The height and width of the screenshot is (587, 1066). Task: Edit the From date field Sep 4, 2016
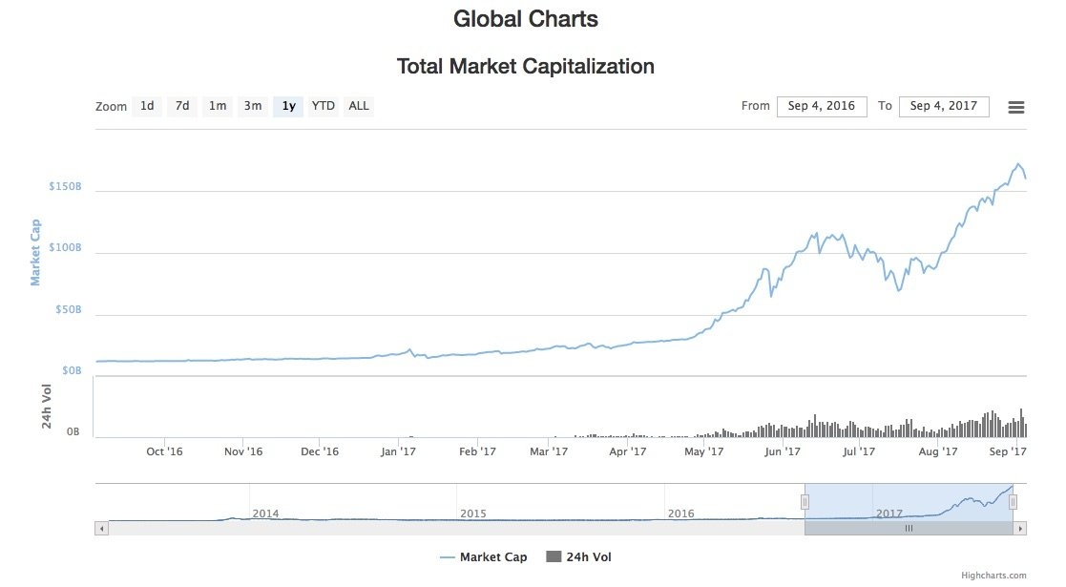(822, 106)
